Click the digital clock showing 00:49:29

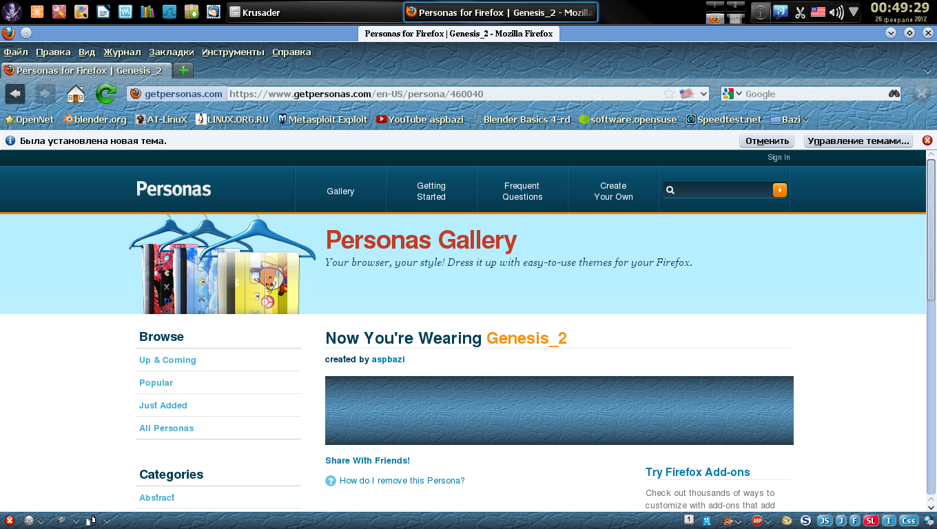click(x=900, y=8)
